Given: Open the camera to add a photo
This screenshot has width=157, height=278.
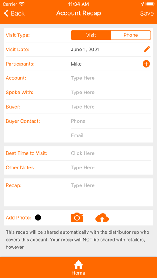Looking at the screenshot, I should click(77, 218).
